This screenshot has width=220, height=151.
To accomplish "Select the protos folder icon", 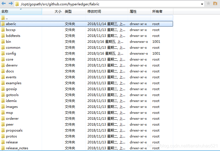I will pyautogui.click(x=3, y=136).
